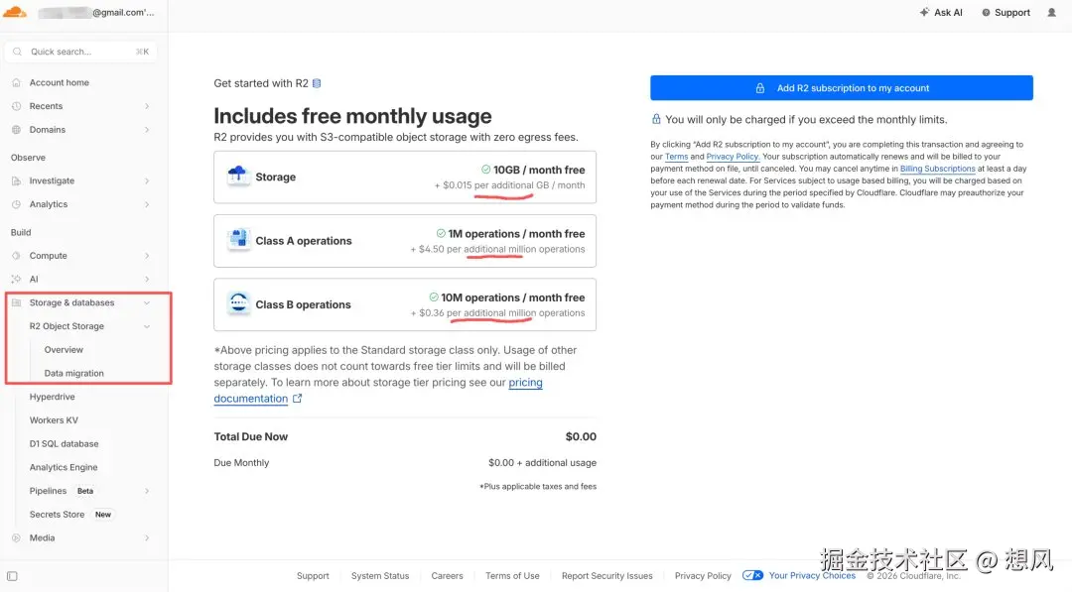Open Analytics Engine in sidebar

(x=64, y=468)
